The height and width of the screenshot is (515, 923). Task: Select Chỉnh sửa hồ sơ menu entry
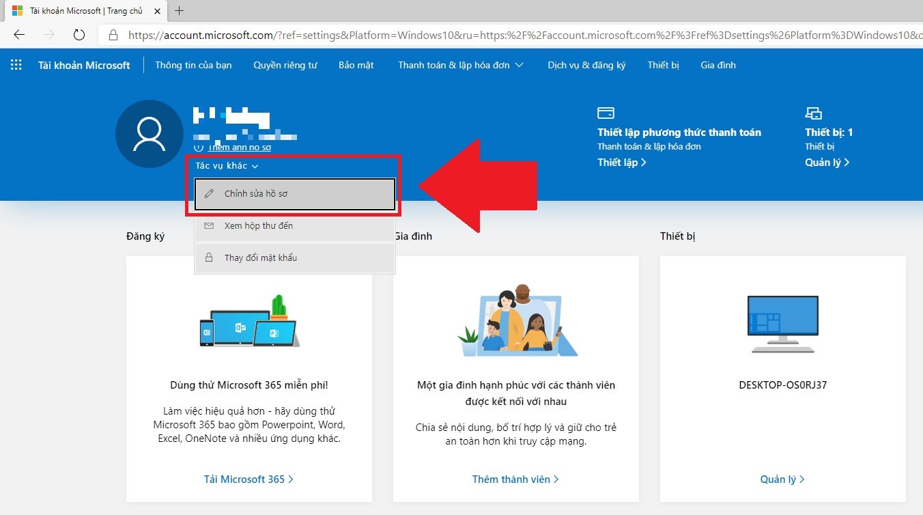coord(295,194)
